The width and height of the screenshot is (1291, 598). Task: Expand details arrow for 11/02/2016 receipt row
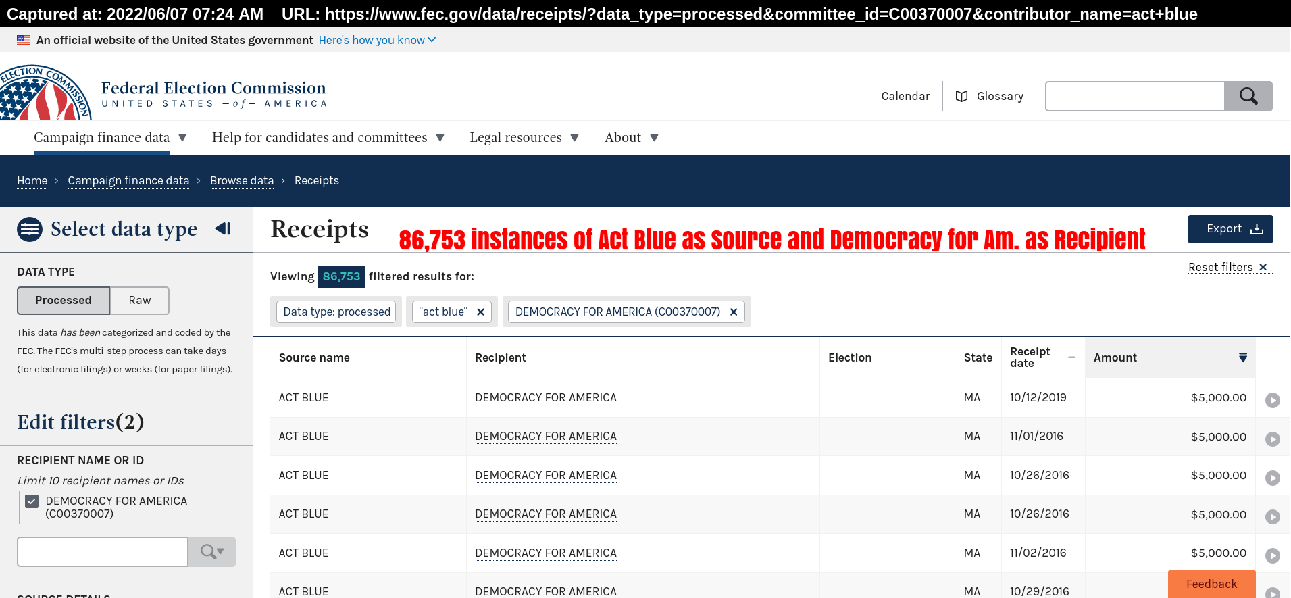tap(1273, 555)
